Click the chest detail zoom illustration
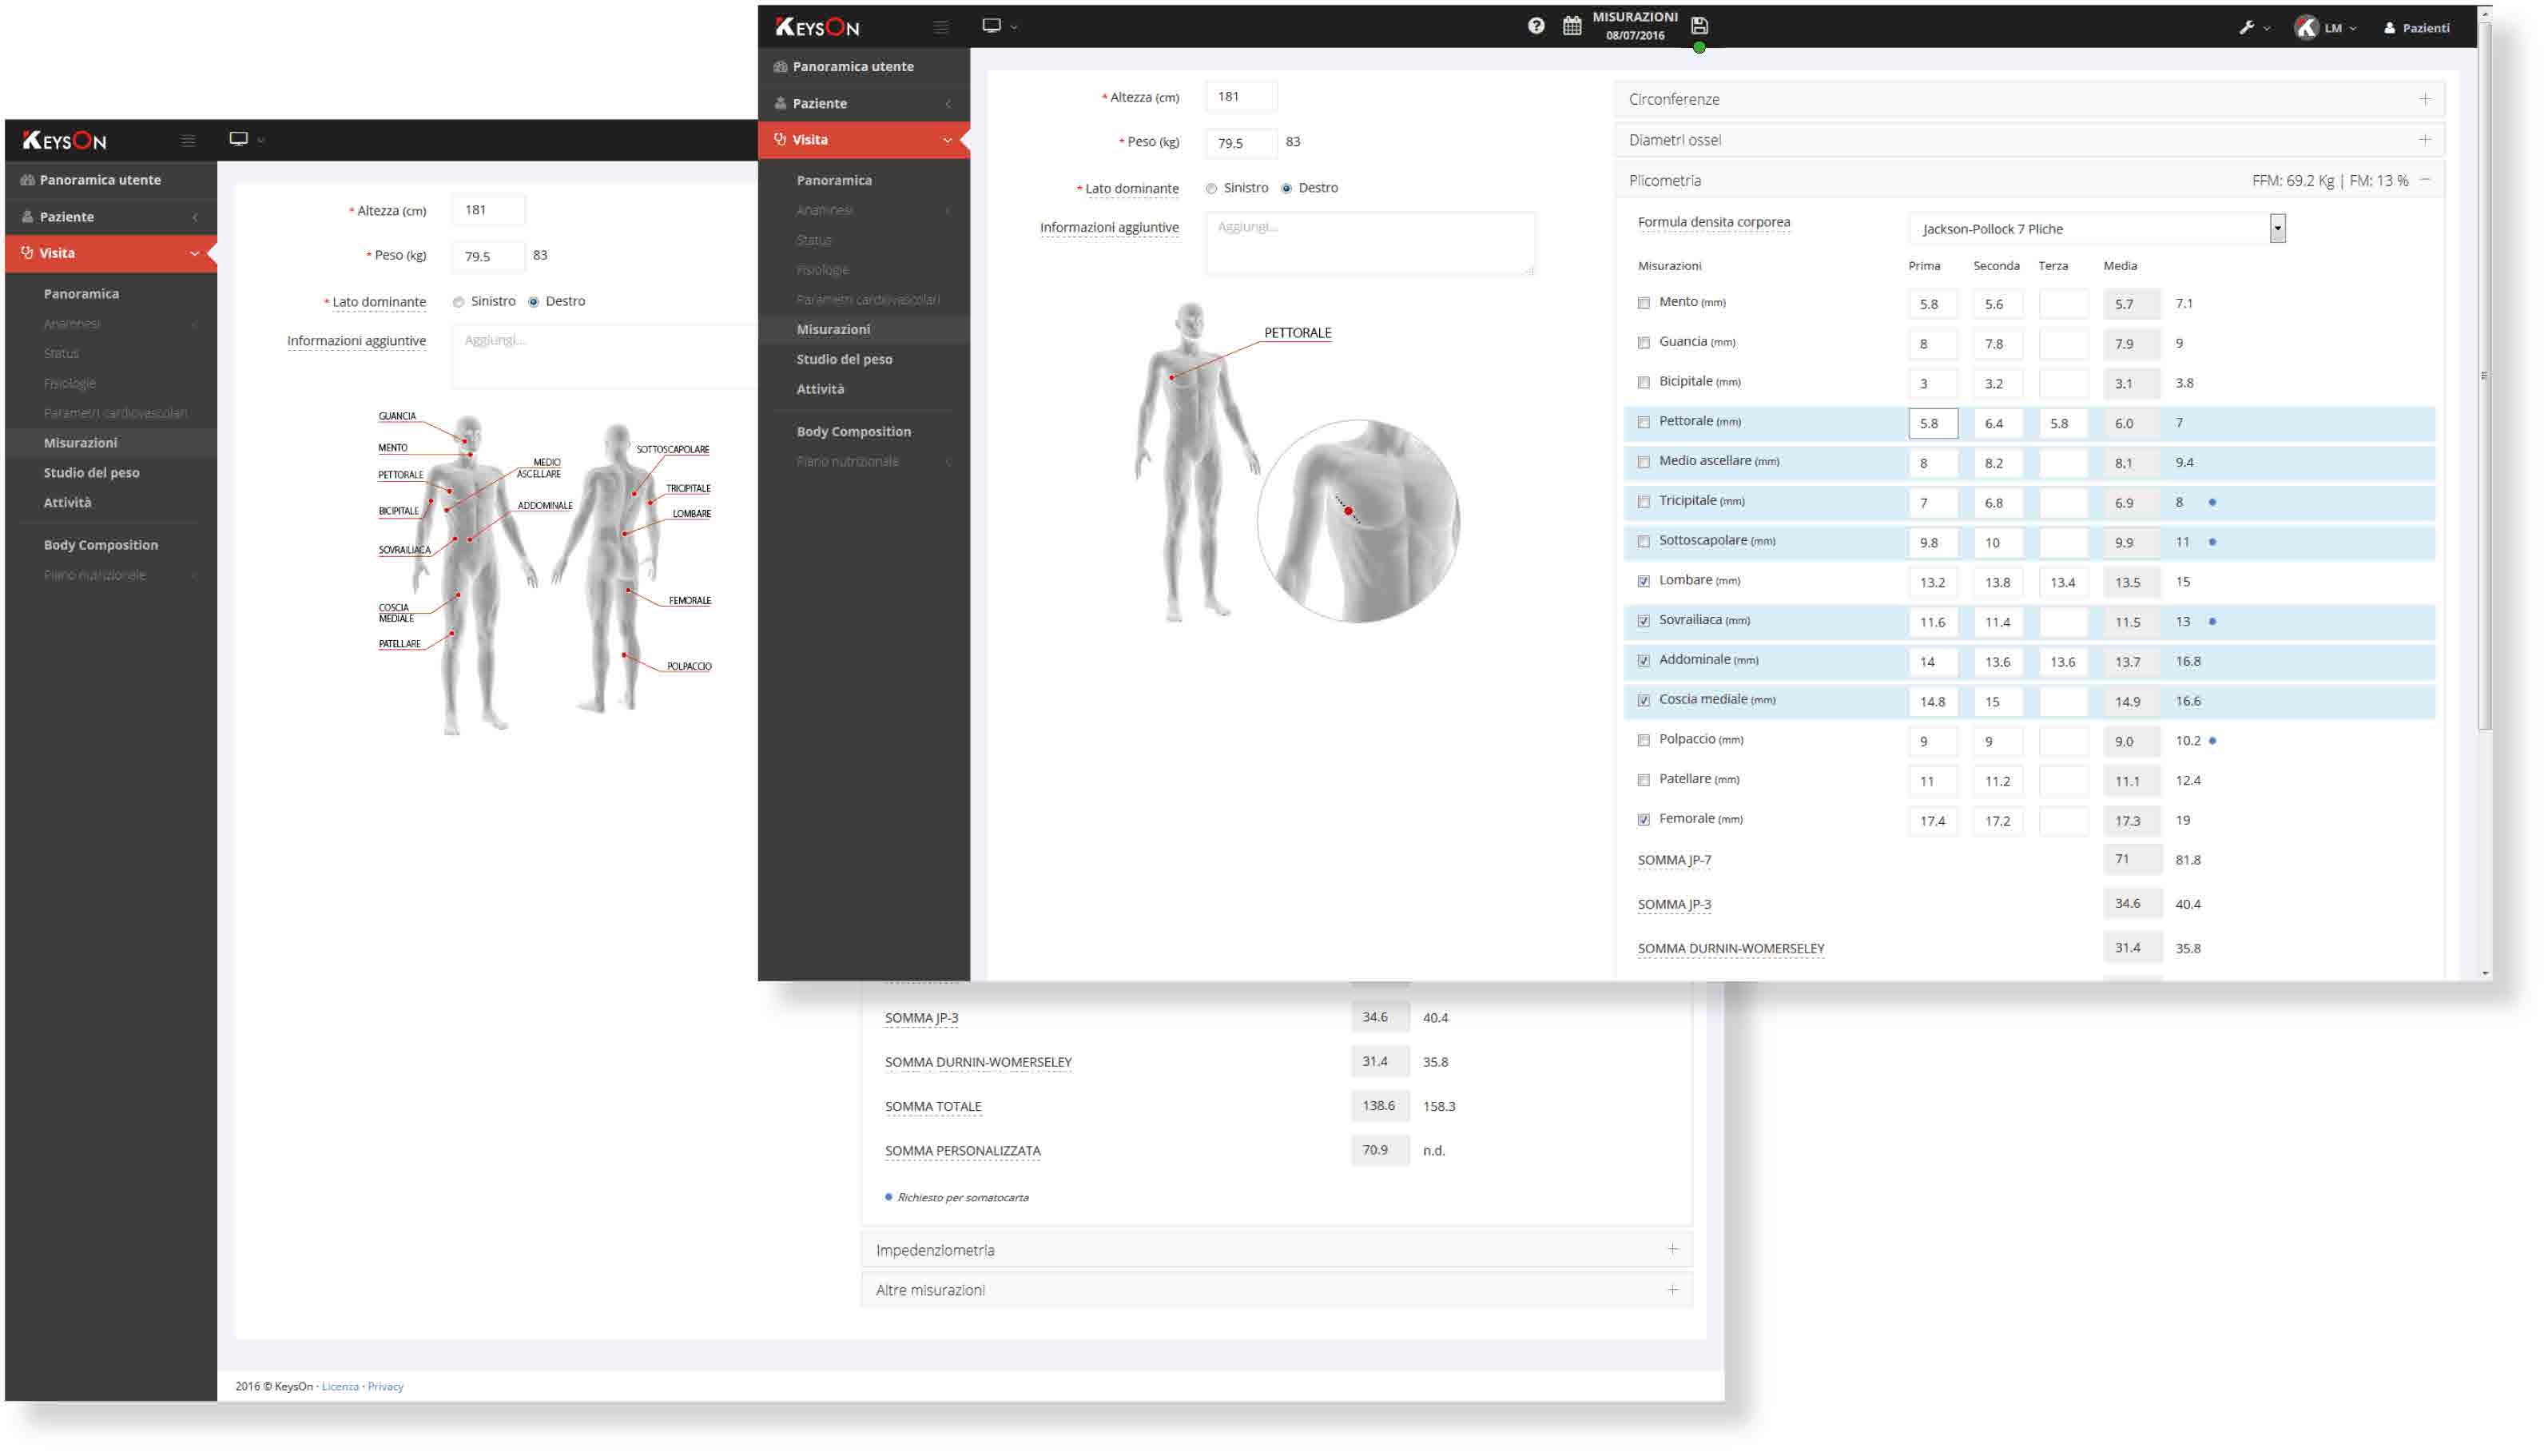Screen dimensions: 2548x1456 tap(1357, 521)
